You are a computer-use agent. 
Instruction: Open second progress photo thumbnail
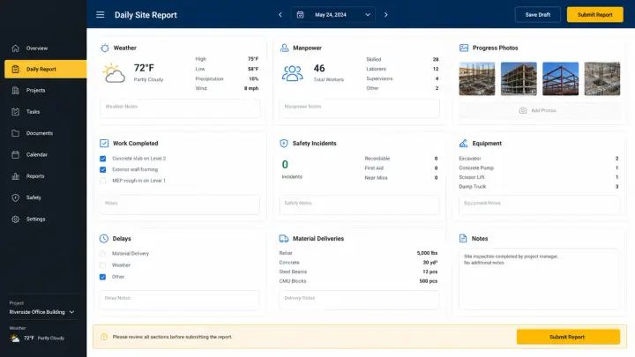[x=519, y=78]
